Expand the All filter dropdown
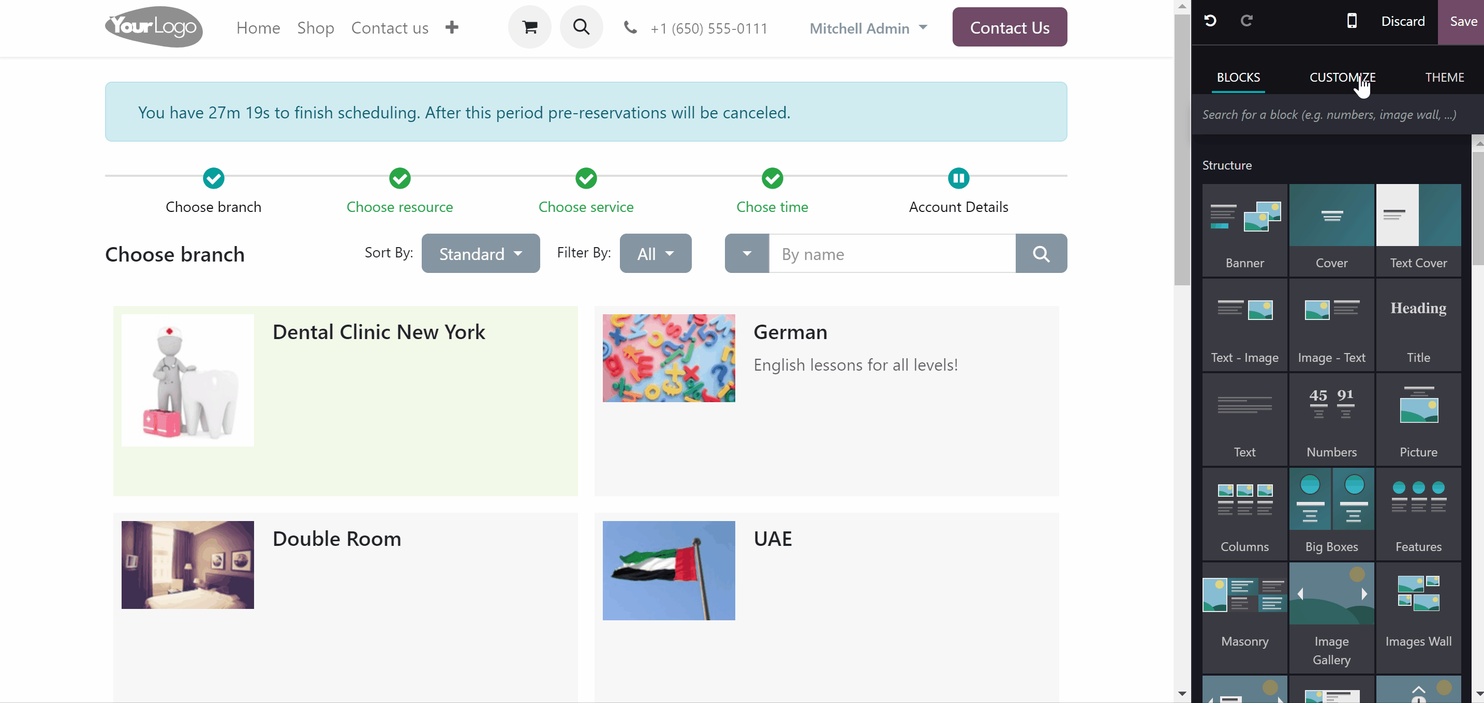 (656, 253)
